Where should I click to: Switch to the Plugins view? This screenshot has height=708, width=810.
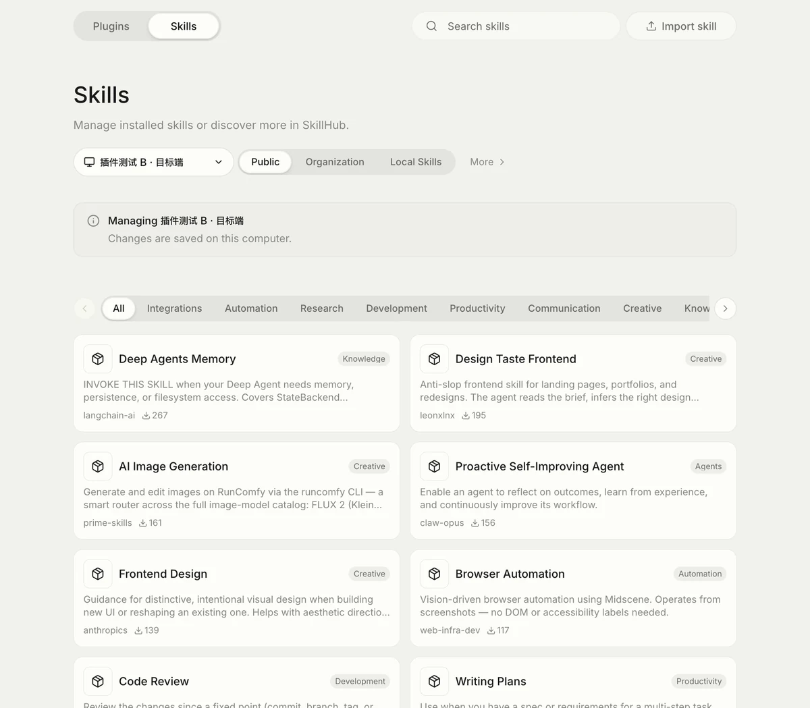[x=111, y=26]
